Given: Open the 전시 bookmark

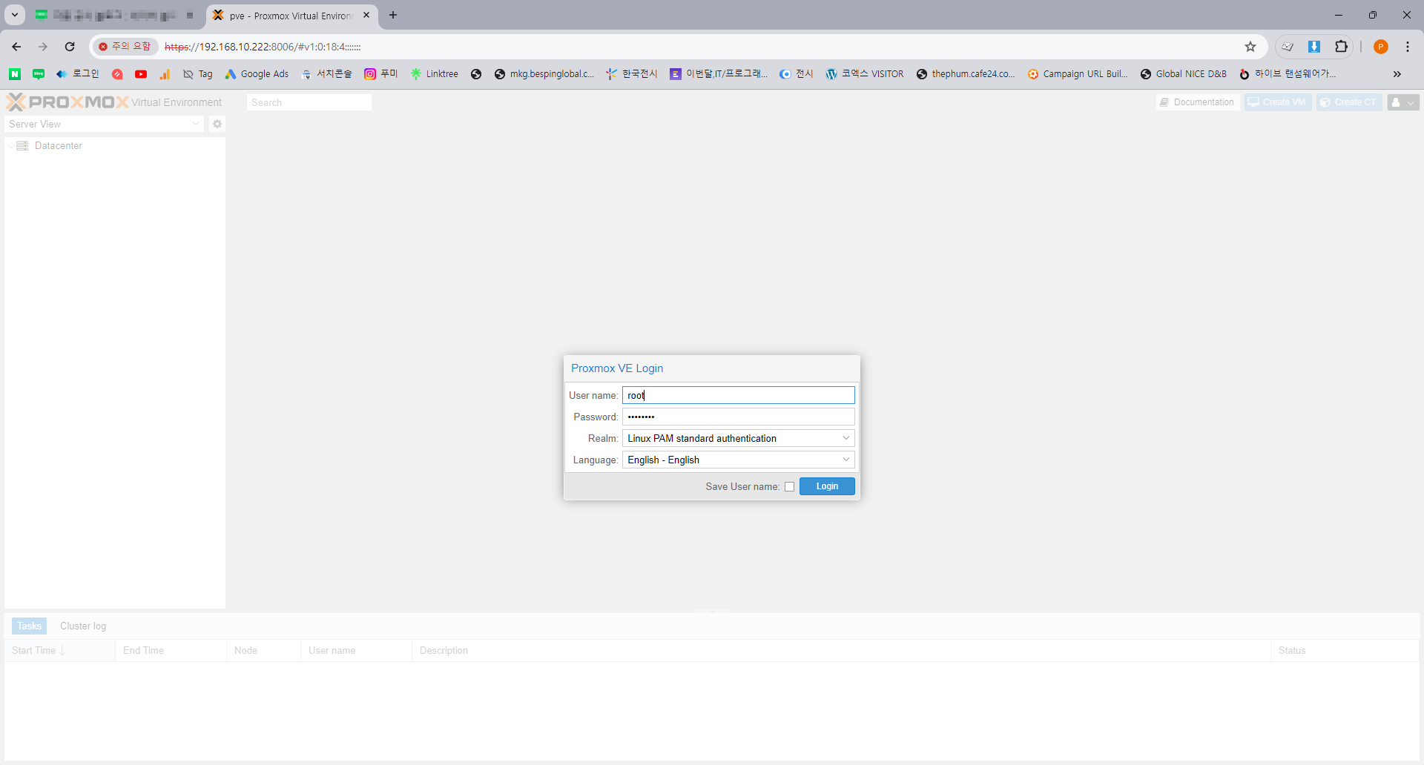Looking at the screenshot, I should tap(797, 74).
